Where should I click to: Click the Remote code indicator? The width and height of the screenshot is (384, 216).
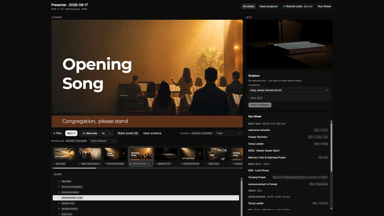[298, 6]
